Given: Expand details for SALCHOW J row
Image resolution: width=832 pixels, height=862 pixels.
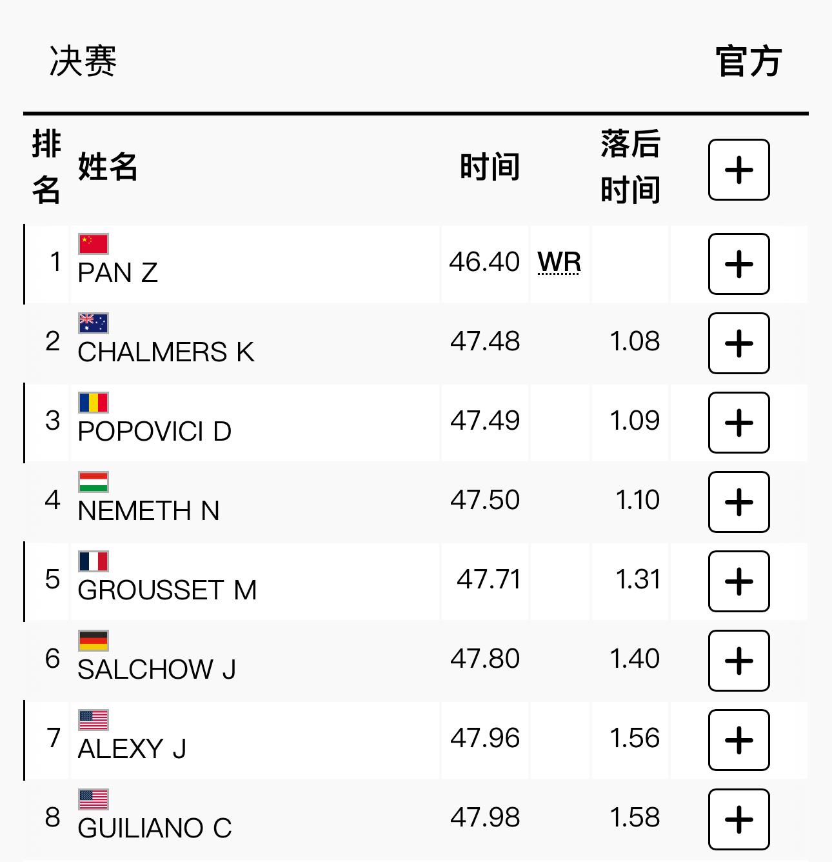Looking at the screenshot, I should (738, 661).
